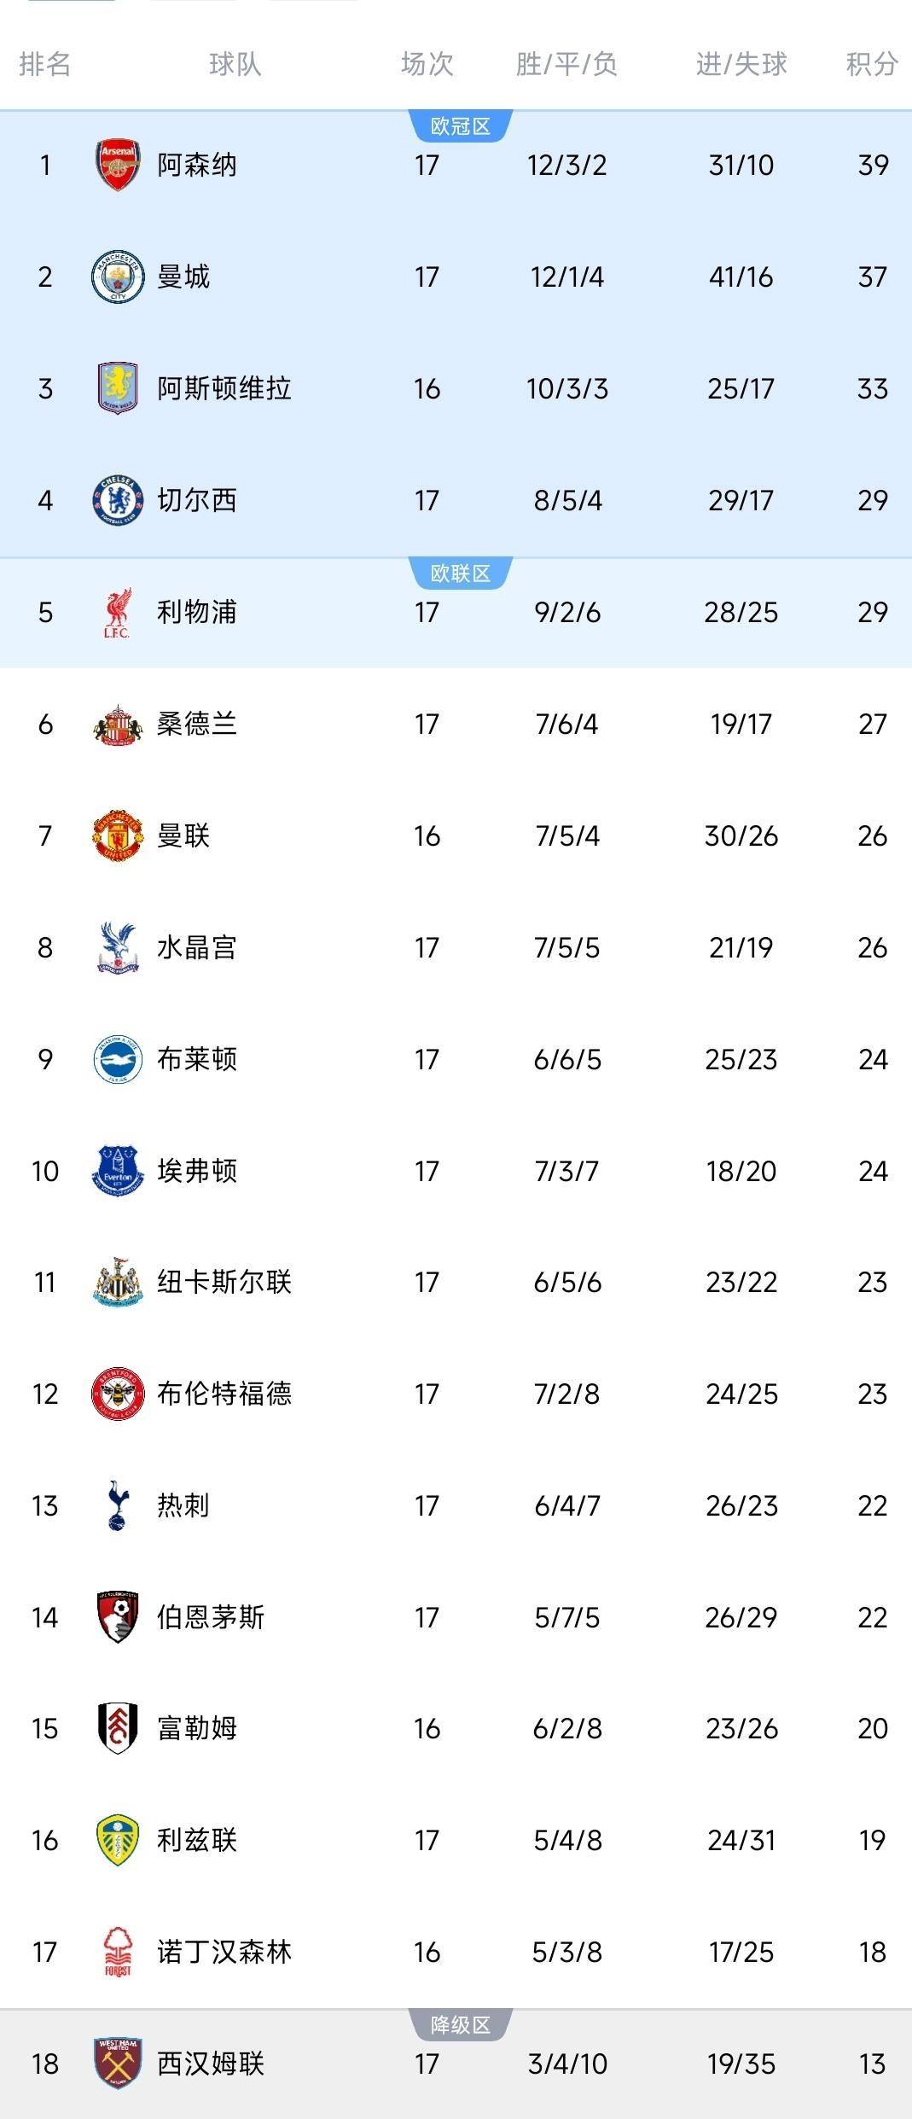Tap the West Ham United crest
This screenshot has height=2119, width=912.
click(117, 2064)
